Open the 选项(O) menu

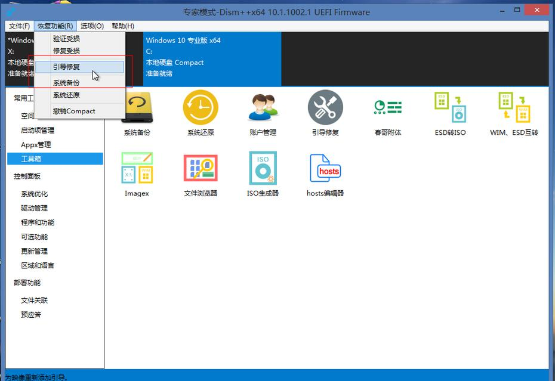pyautogui.click(x=92, y=26)
